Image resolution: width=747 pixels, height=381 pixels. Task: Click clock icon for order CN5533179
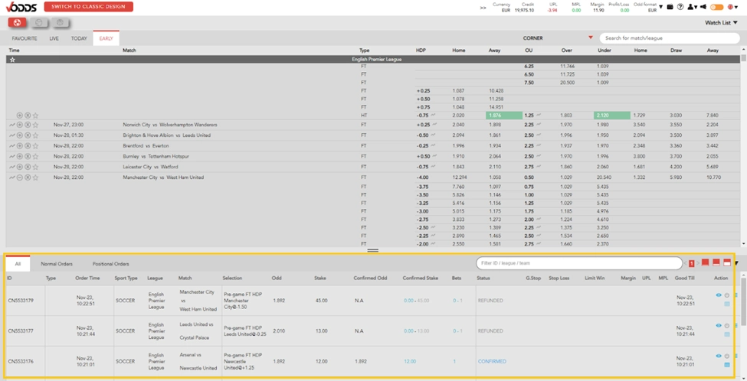(726, 295)
